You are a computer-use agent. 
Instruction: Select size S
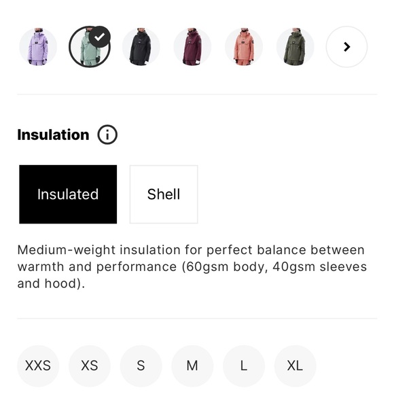click(141, 366)
